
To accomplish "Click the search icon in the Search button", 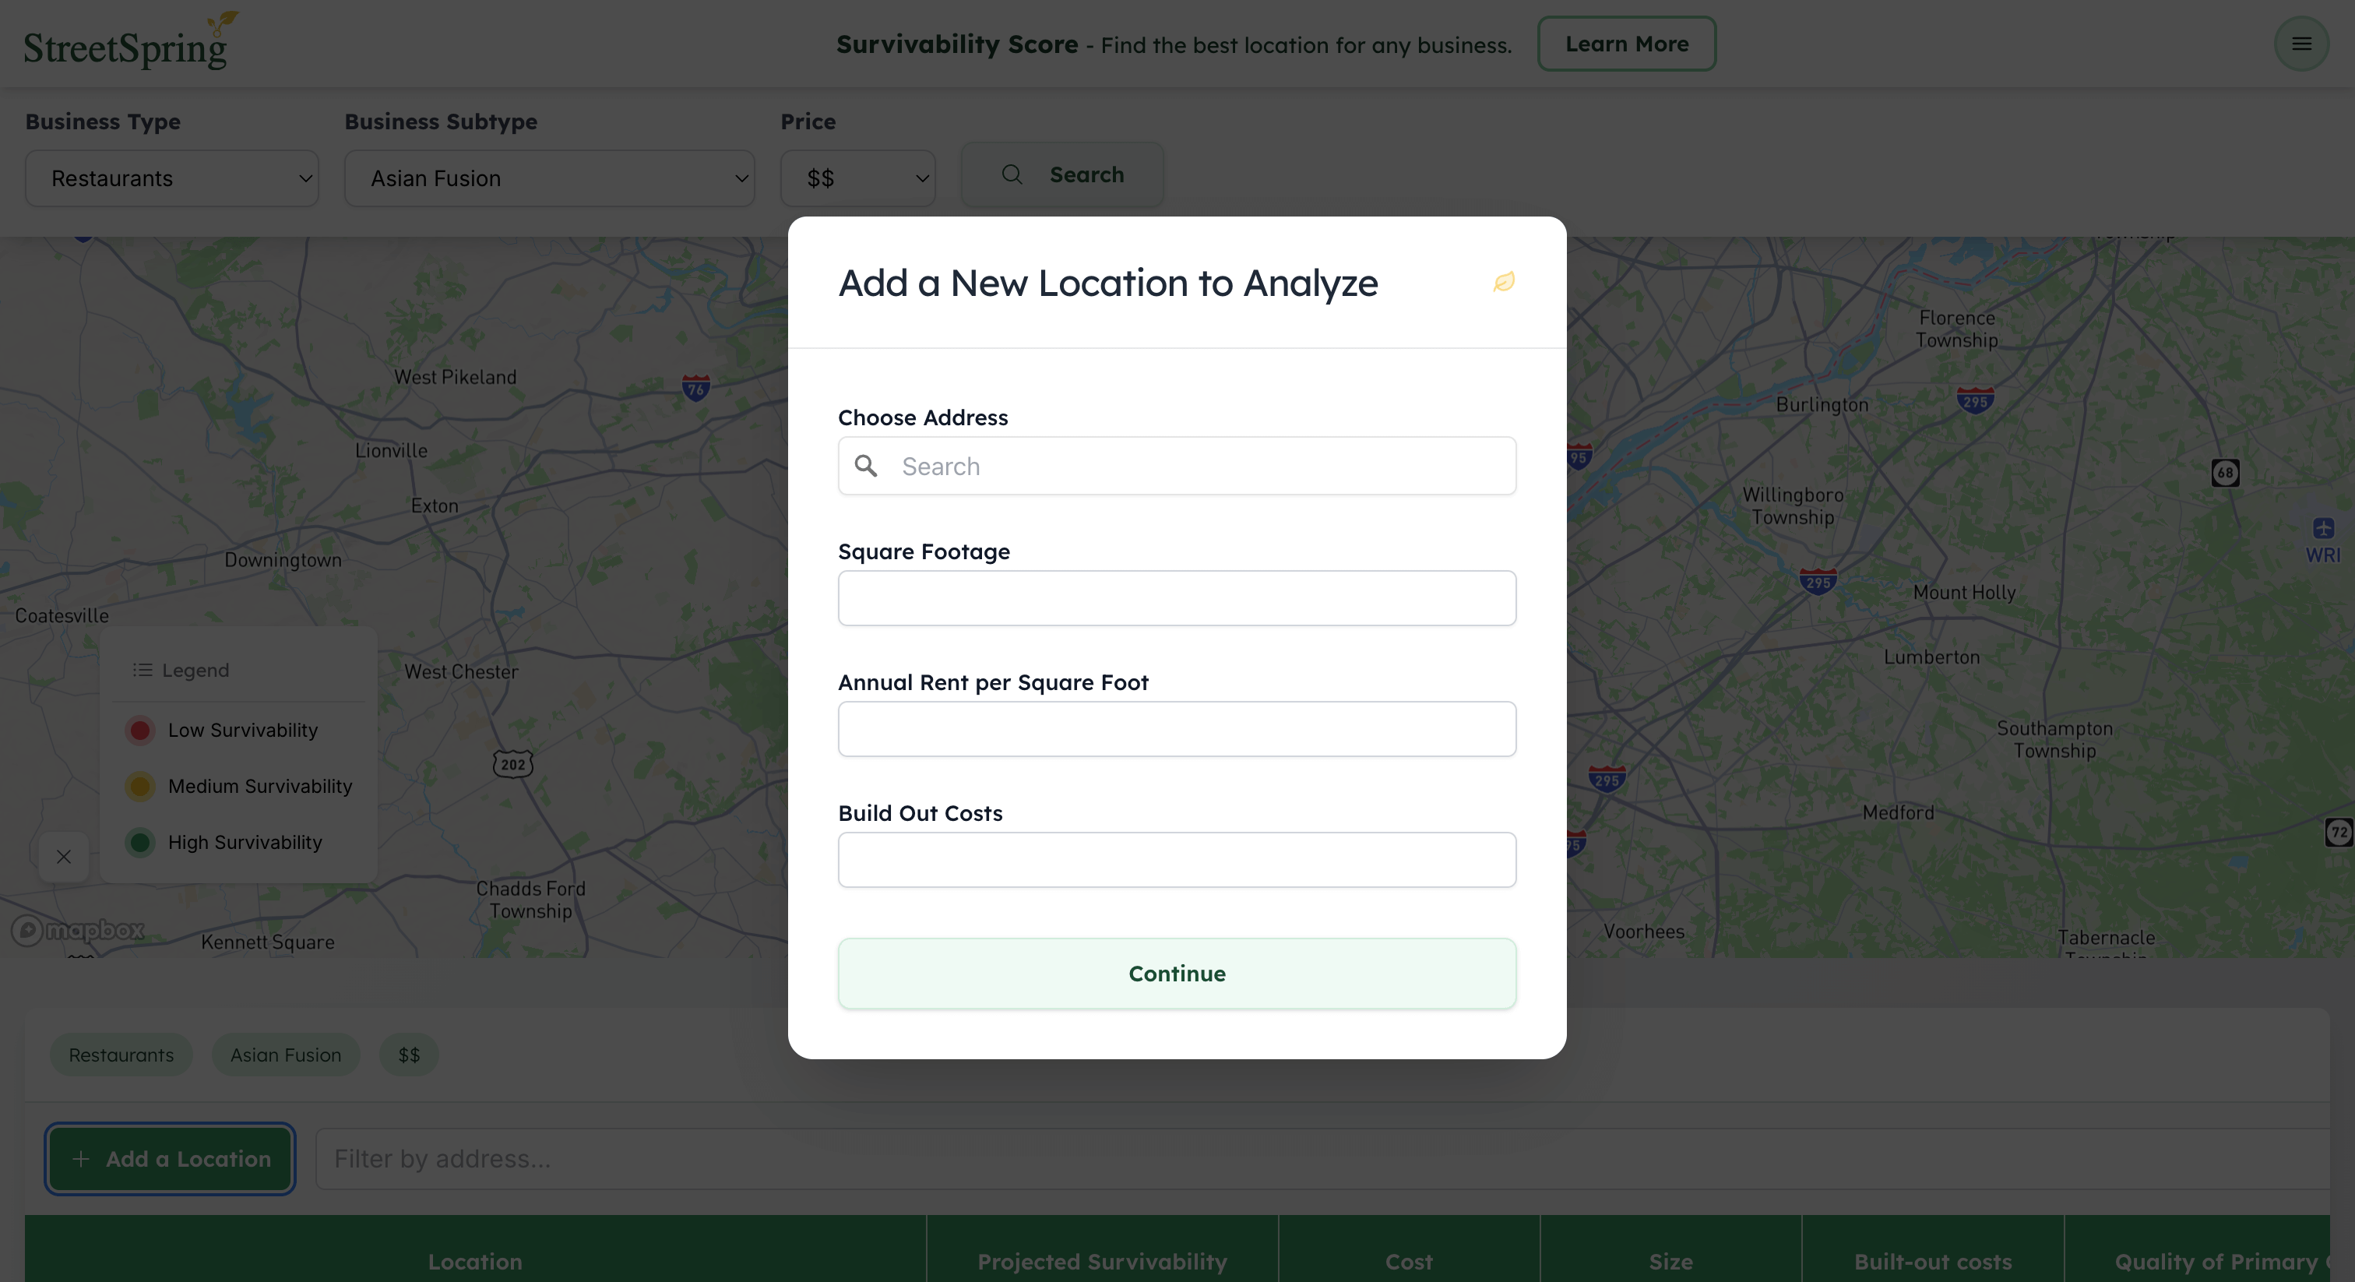I will [x=1012, y=174].
